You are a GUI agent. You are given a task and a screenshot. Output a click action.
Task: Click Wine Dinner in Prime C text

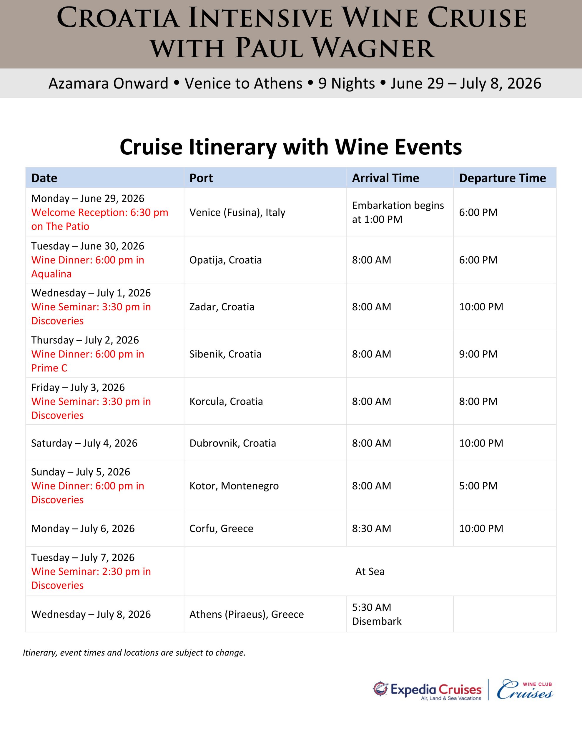(88, 361)
